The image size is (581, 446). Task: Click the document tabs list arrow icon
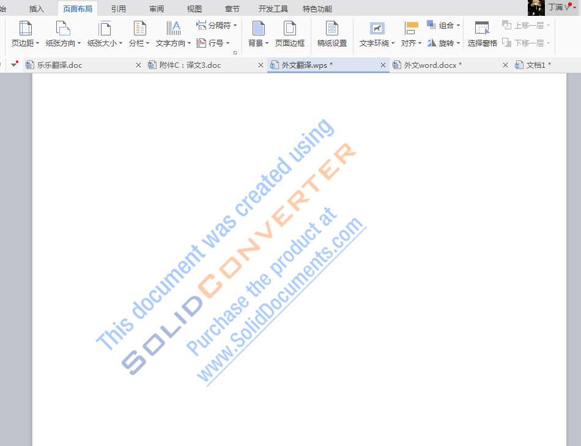[x=14, y=64]
